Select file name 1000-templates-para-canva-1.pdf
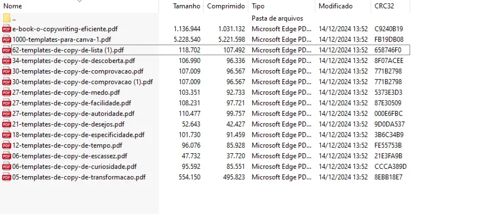Screen dimensions: 500x214 pyautogui.click(x=61, y=40)
